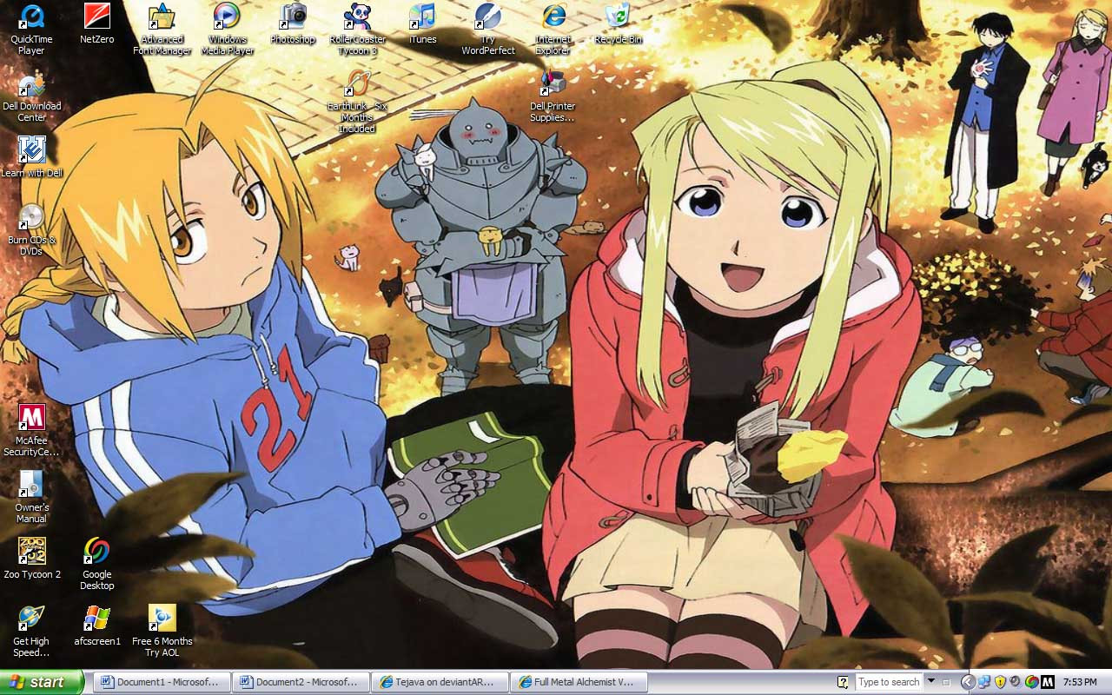The width and height of the screenshot is (1112, 695).
Task: Launch McAfee SecurityCenter desktop icon
Action: tap(32, 431)
